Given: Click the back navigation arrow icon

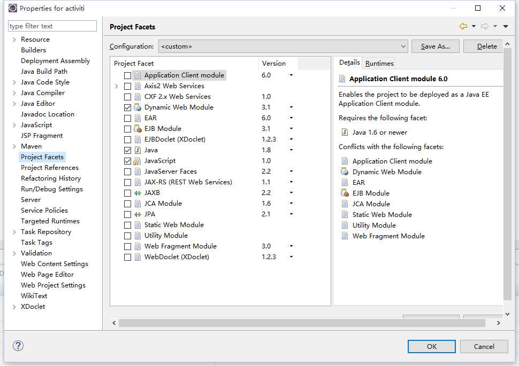Looking at the screenshot, I should (x=463, y=26).
